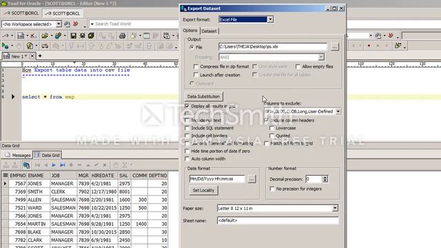
Task: Click the green execute statement icon
Action: tap(5, 45)
